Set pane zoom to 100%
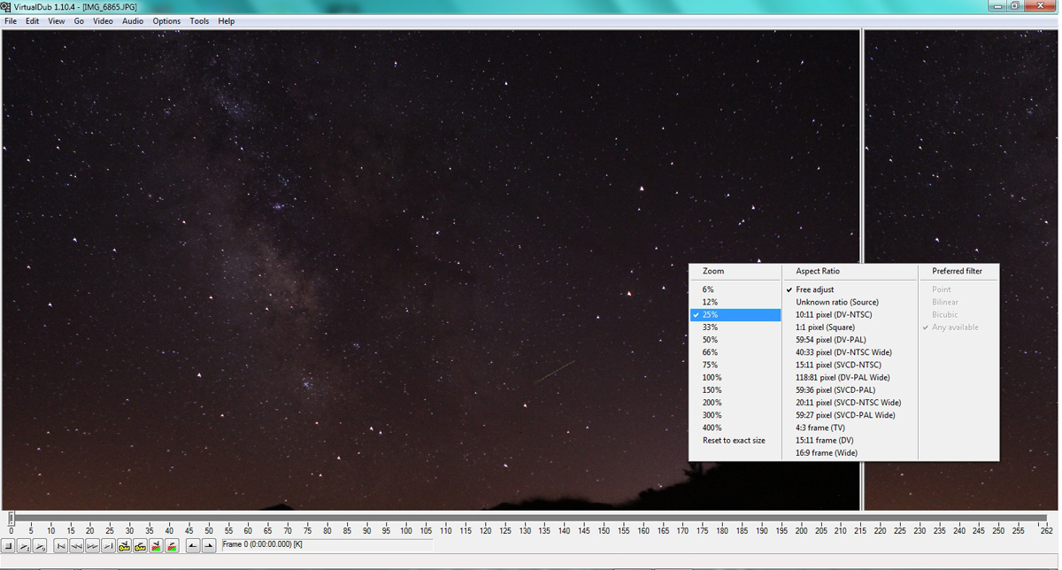The height and width of the screenshot is (570, 1062). pyautogui.click(x=735, y=377)
